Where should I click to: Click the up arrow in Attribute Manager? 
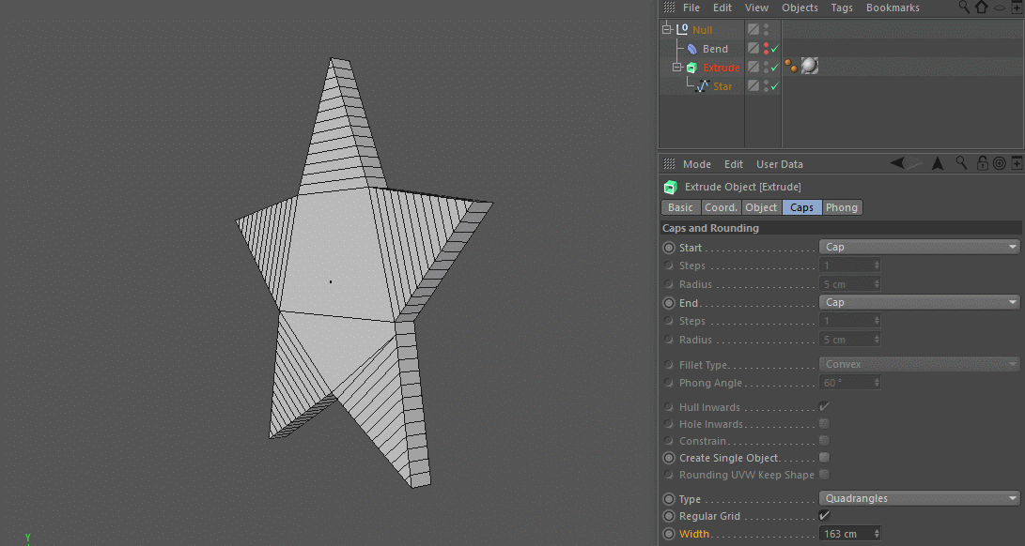click(x=937, y=164)
